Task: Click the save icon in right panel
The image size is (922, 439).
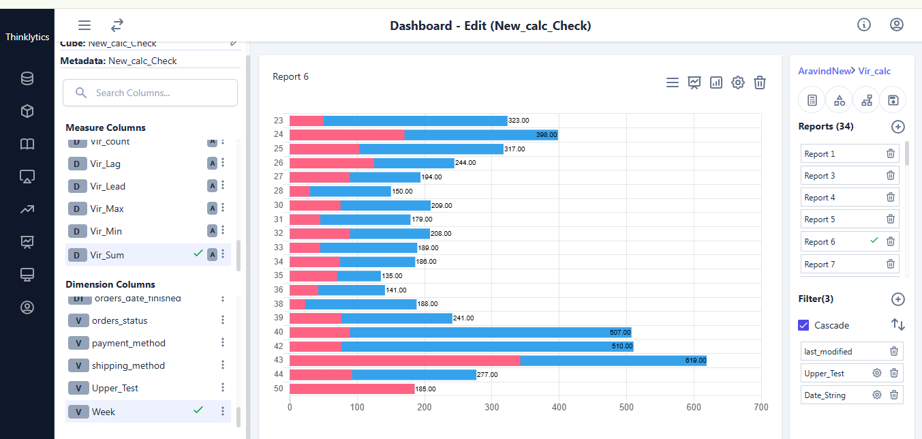Action: tap(893, 100)
